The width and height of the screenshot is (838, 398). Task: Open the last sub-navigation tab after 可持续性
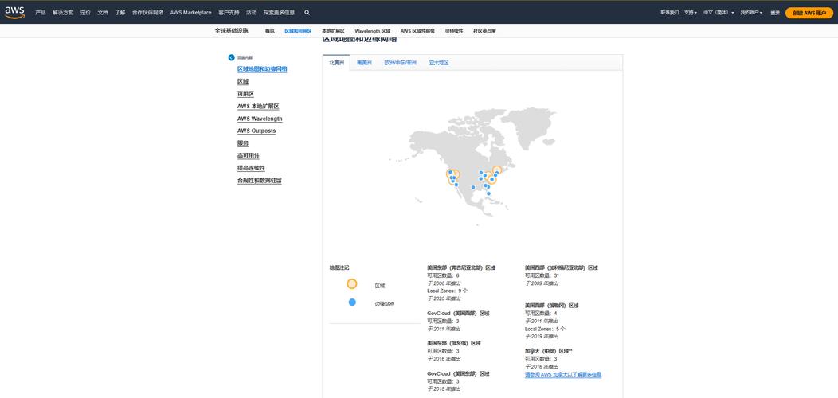pyautogui.click(x=484, y=32)
